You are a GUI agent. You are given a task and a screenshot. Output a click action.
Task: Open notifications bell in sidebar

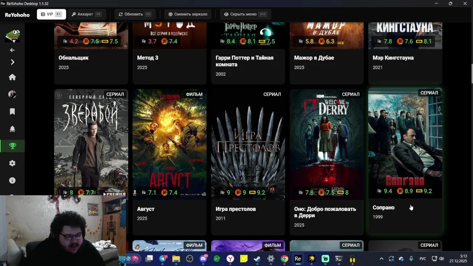(12, 129)
